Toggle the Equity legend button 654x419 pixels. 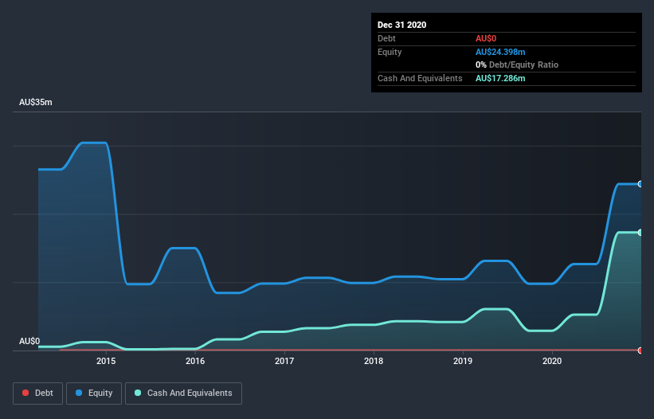[x=94, y=394]
